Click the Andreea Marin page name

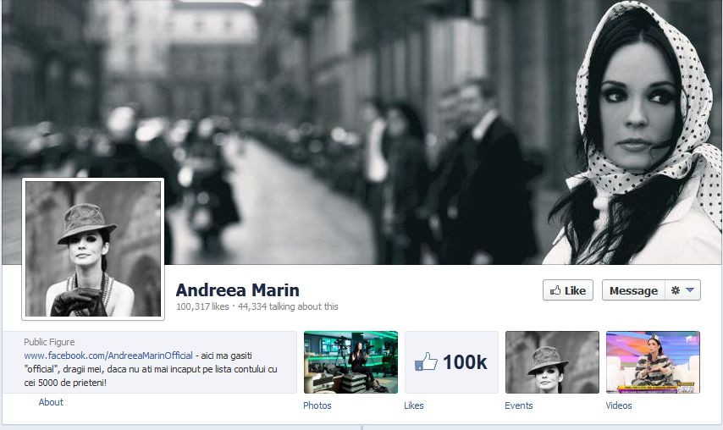237,289
